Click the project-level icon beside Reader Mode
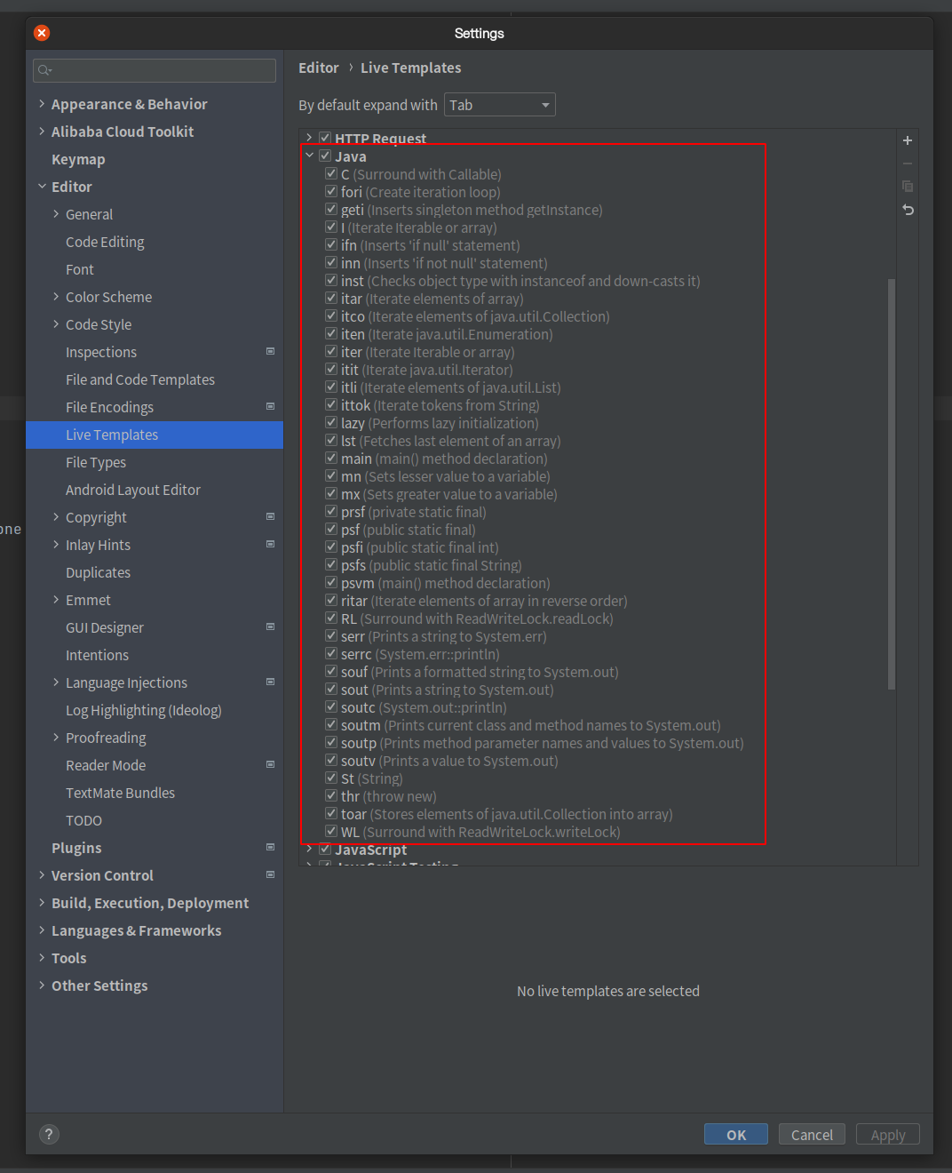The height and width of the screenshot is (1173, 952). 271,764
